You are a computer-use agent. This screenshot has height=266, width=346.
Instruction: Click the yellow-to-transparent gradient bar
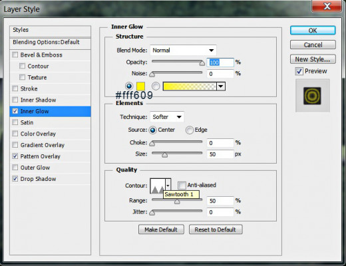[x=190, y=86]
